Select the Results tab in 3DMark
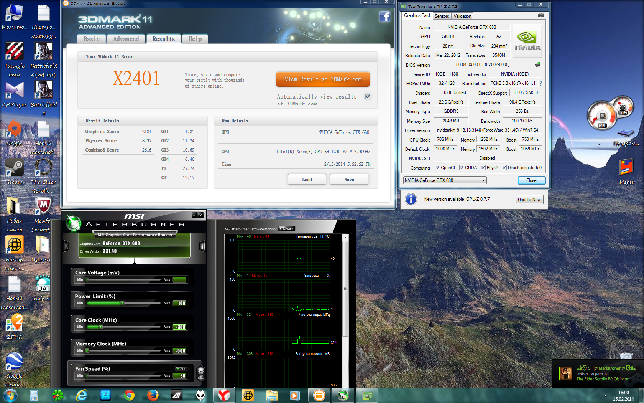 (164, 39)
